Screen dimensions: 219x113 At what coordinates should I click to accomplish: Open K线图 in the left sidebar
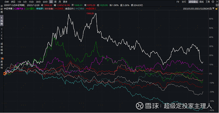pos(2,21)
